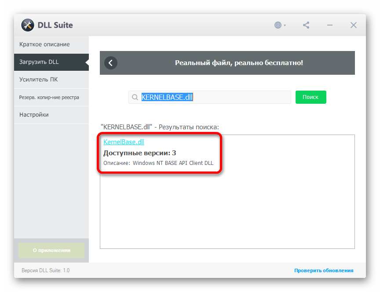
Task: Switch to the Усилитель ПК section
Action: tap(39, 80)
